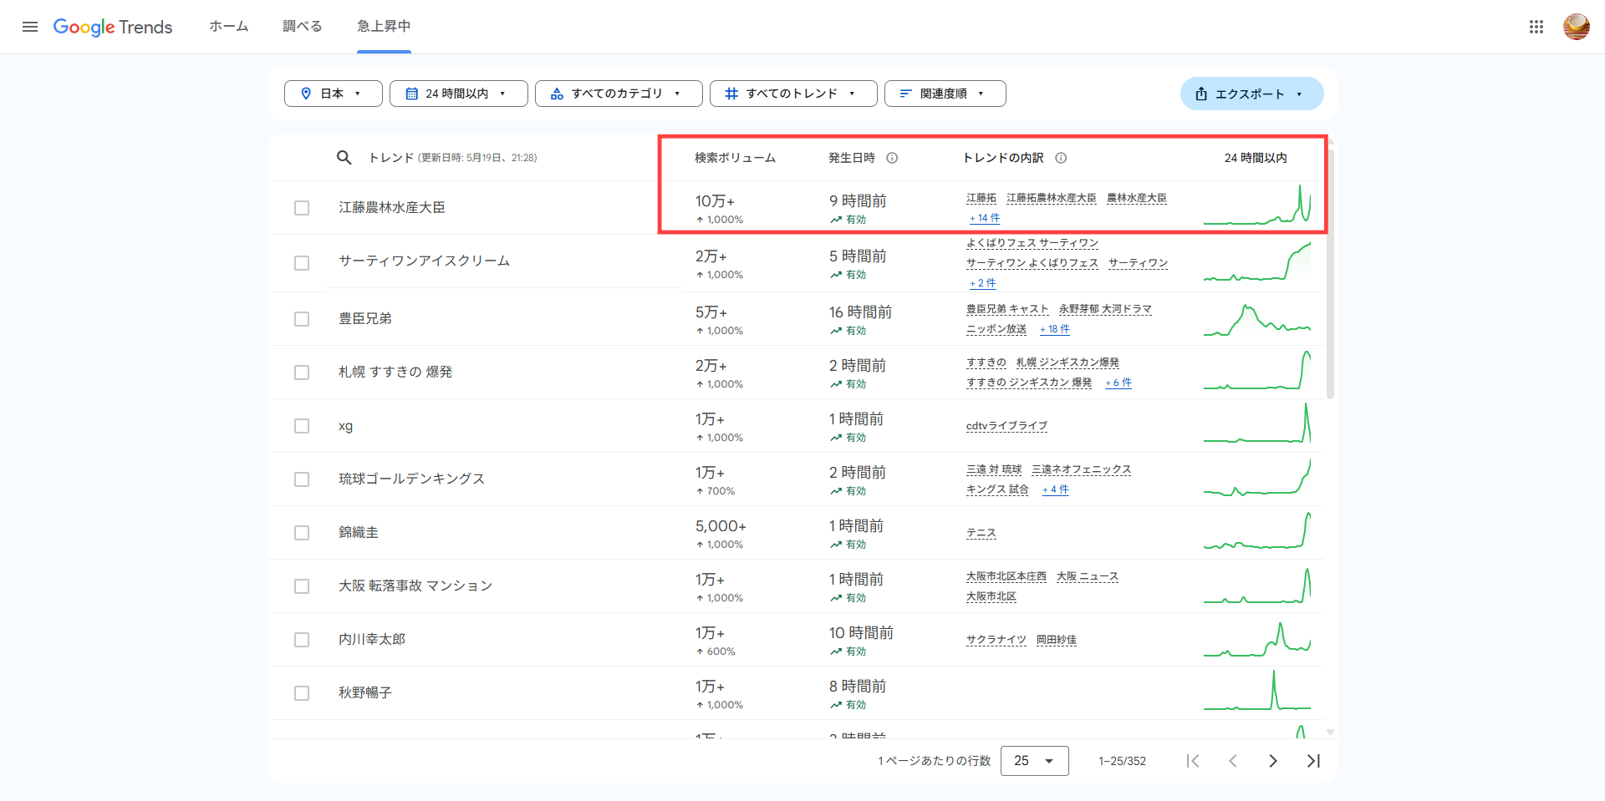Open the hamburger main menu

pyautogui.click(x=30, y=27)
